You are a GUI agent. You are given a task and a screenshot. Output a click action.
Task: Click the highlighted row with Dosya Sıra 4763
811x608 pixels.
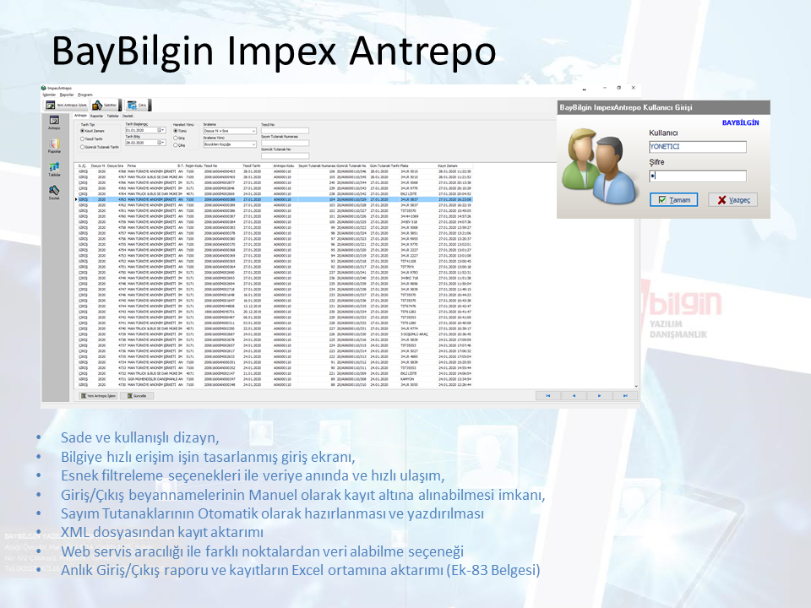[274, 199]
